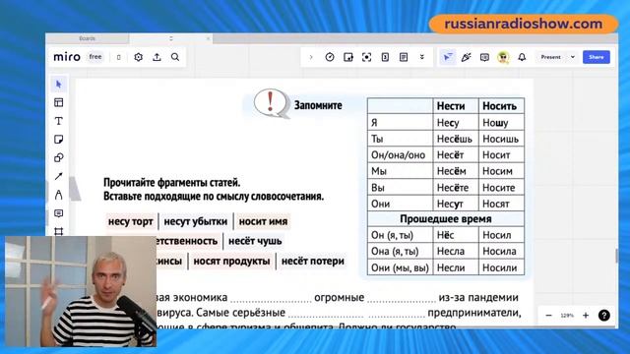Close the active browser tab

click(x=208, y=38)
